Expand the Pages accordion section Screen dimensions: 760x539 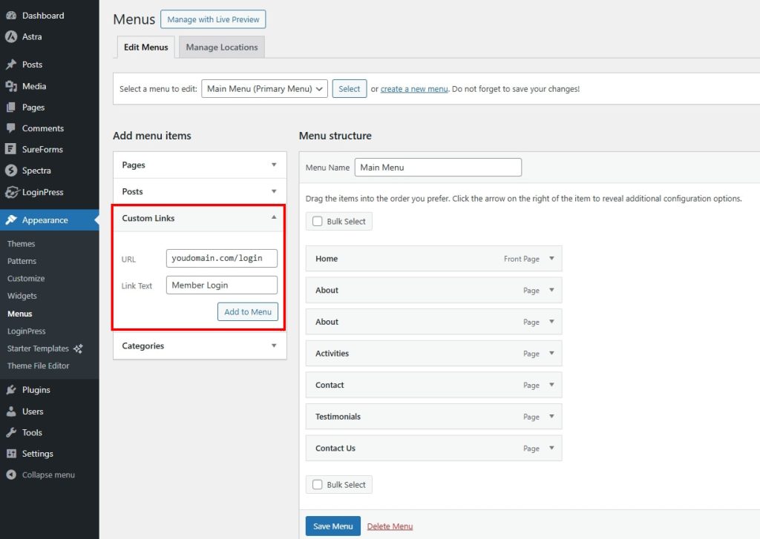(273, 165)
